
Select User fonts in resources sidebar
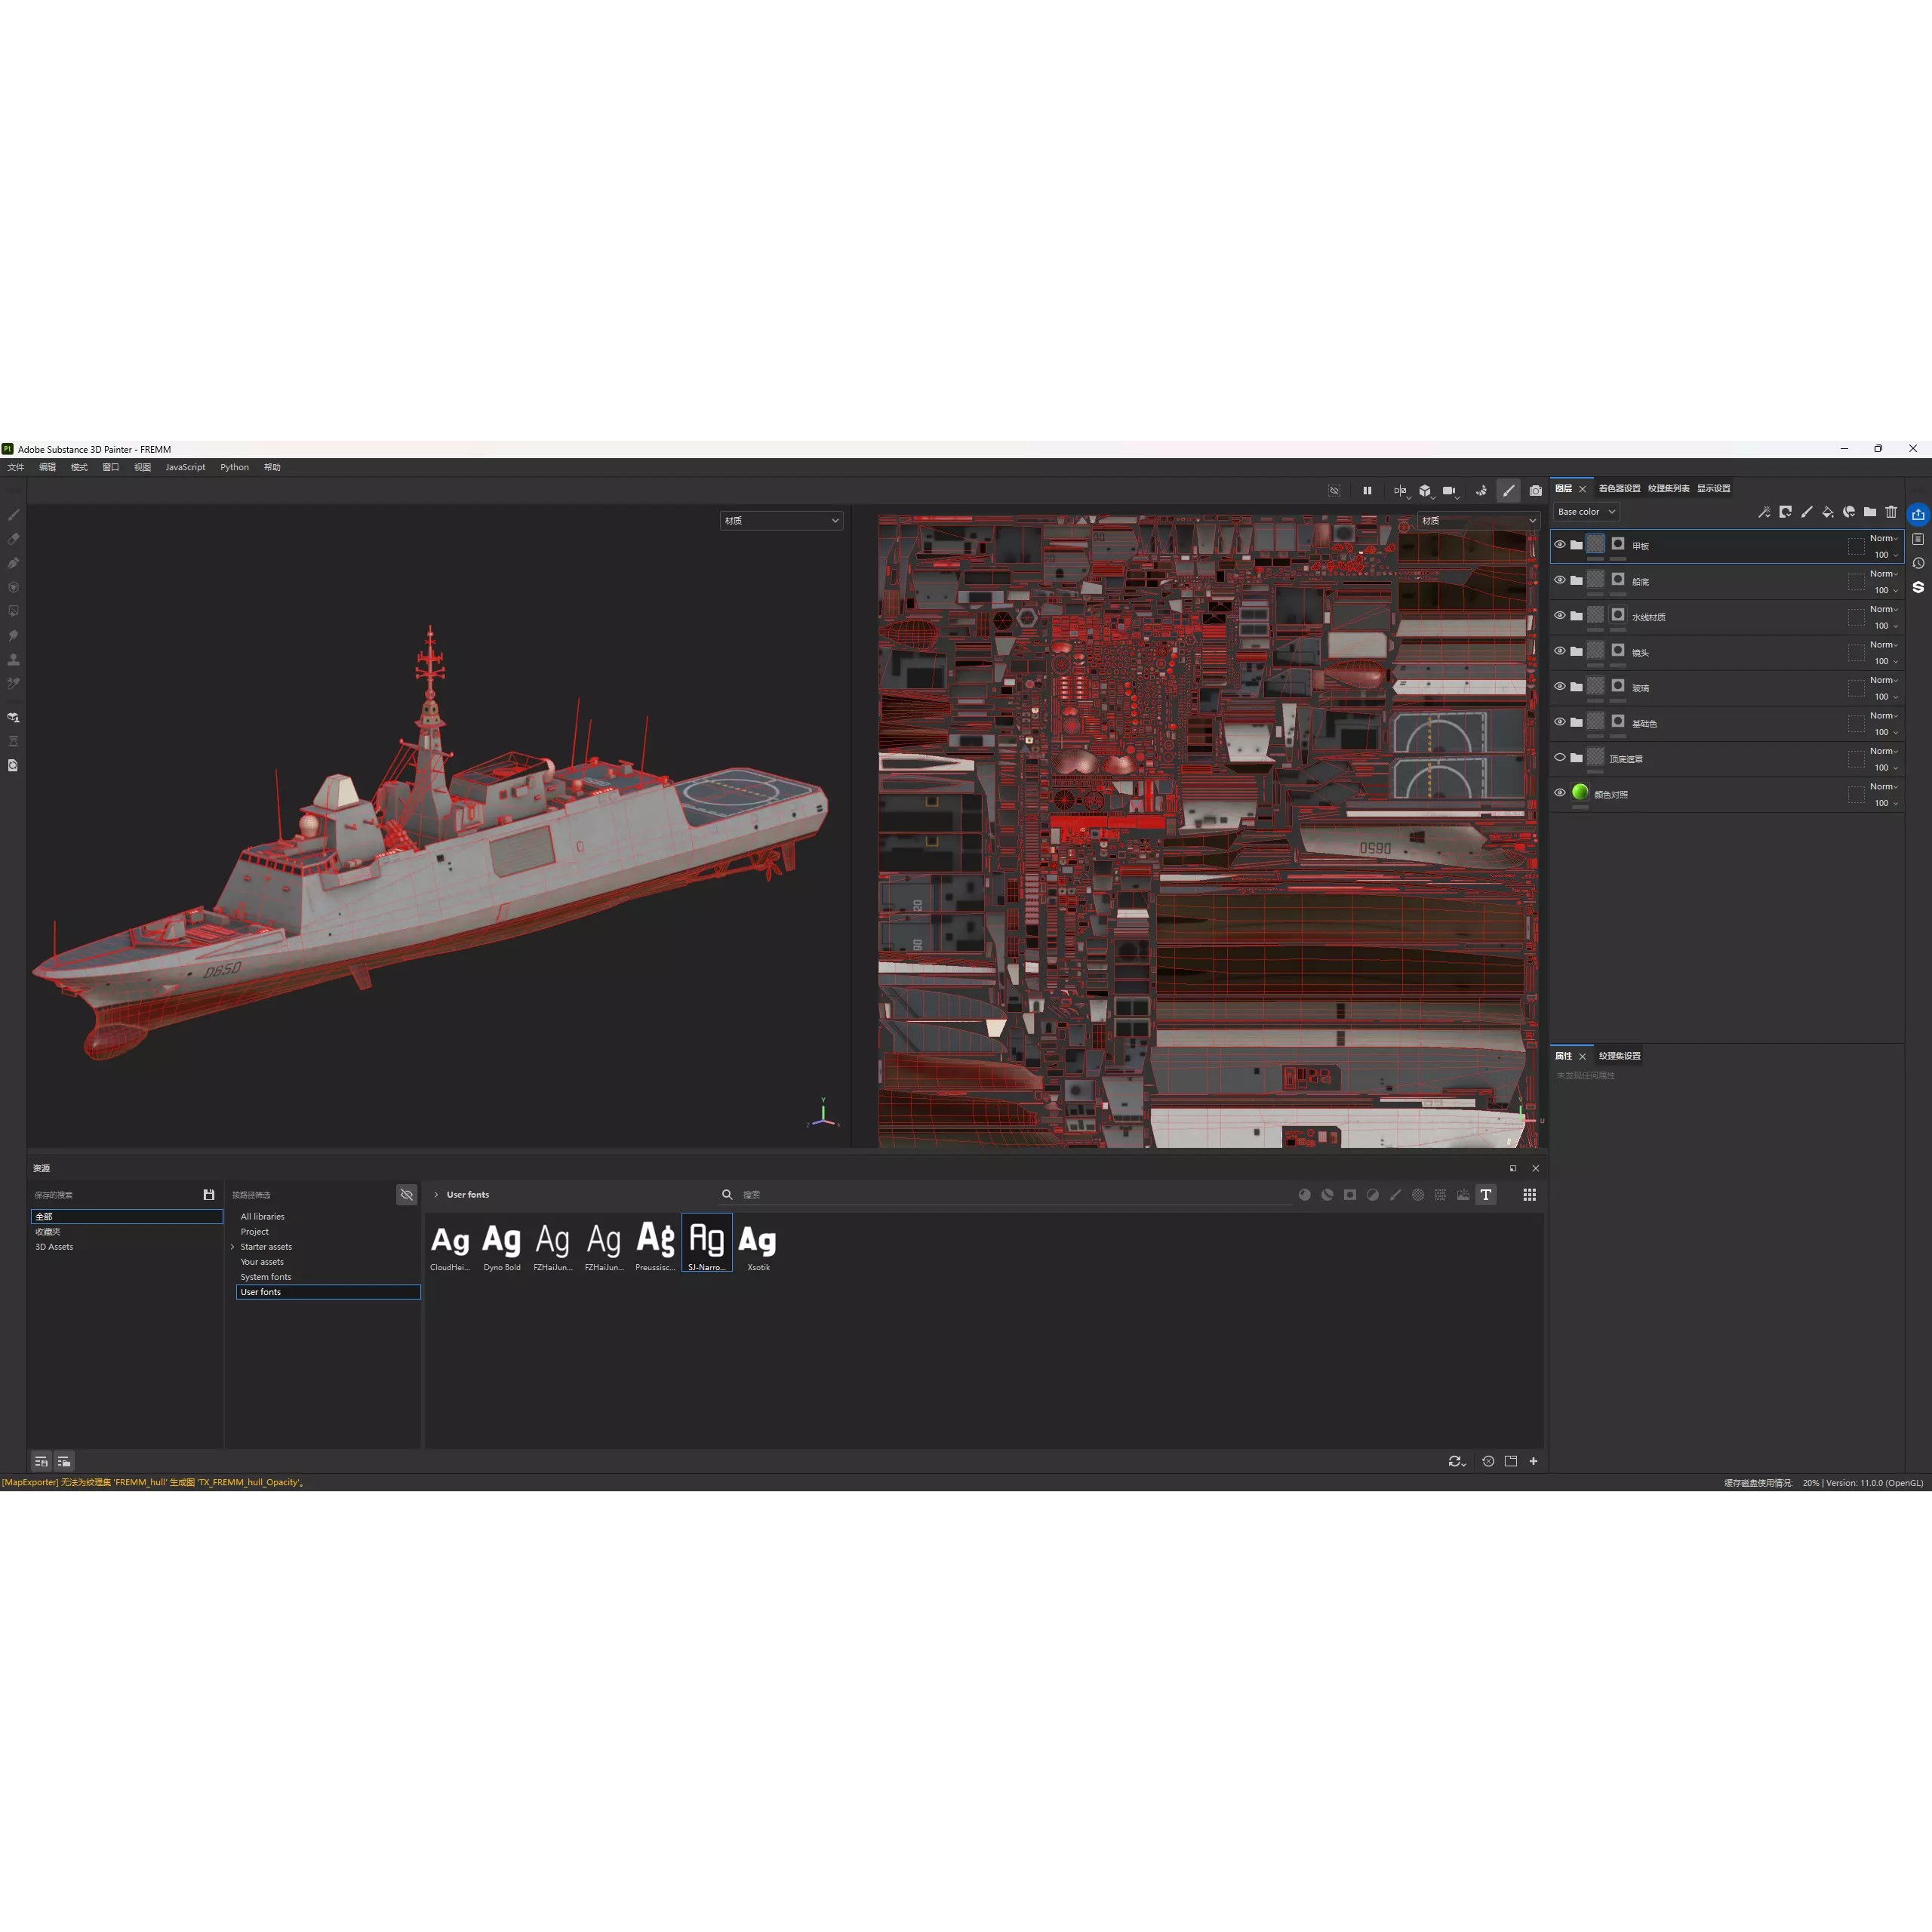[260, 1291]
